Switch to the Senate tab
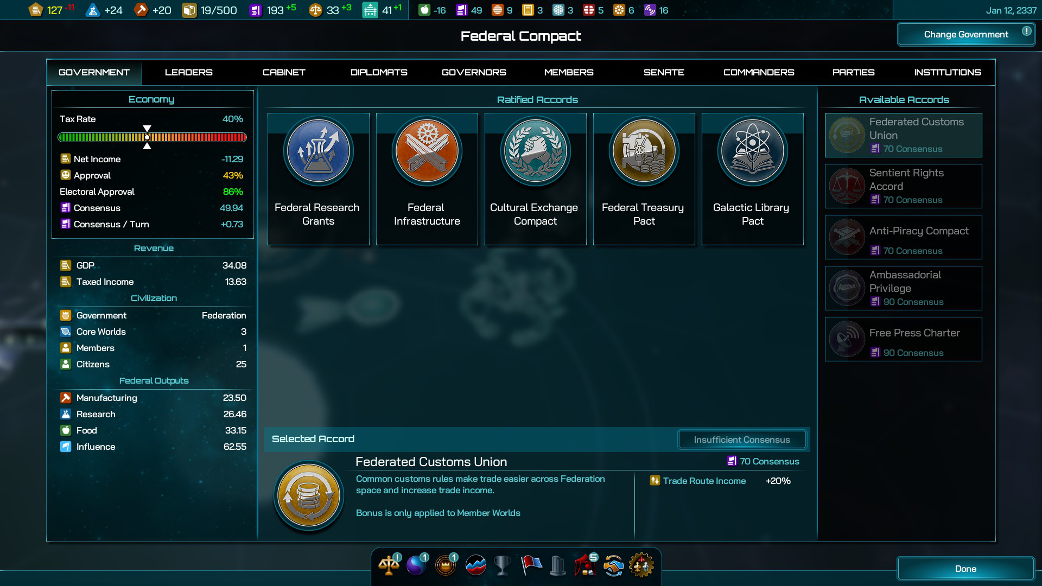The height and width of the screenshot is (586, 1042). 664,72
